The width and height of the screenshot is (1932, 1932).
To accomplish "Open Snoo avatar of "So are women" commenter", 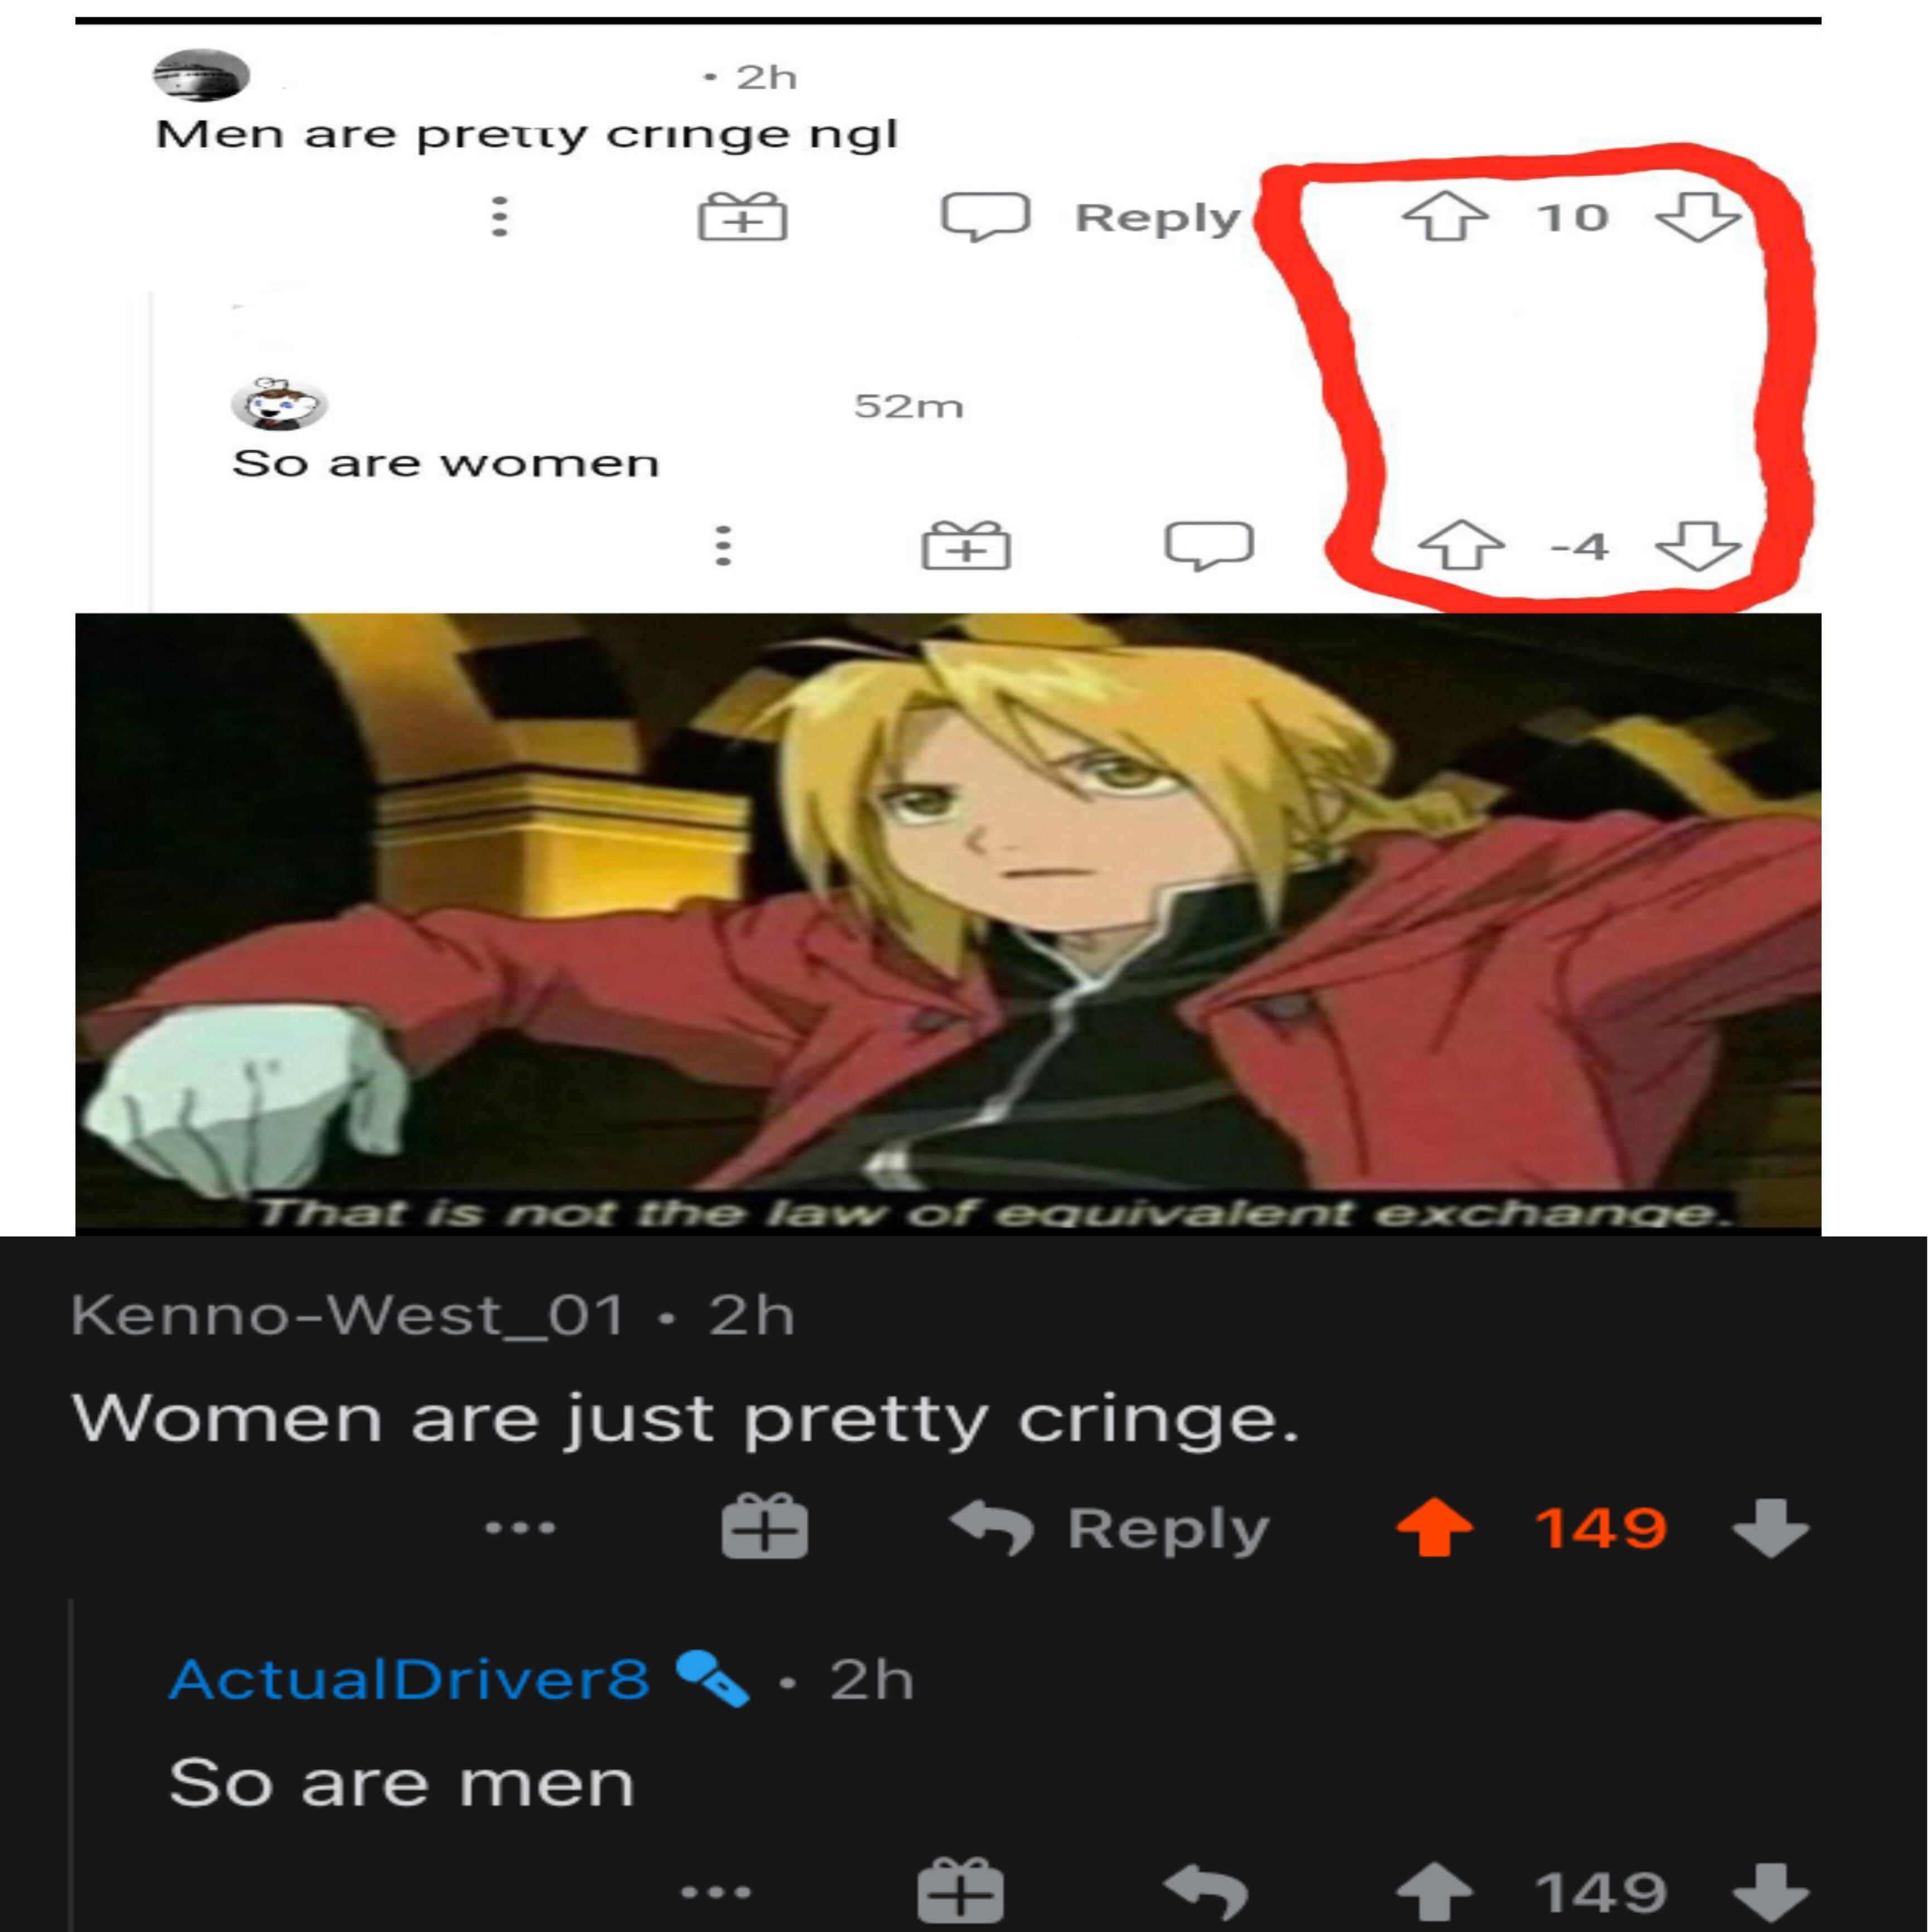I will pyautogui.click(x=279, y=404).
